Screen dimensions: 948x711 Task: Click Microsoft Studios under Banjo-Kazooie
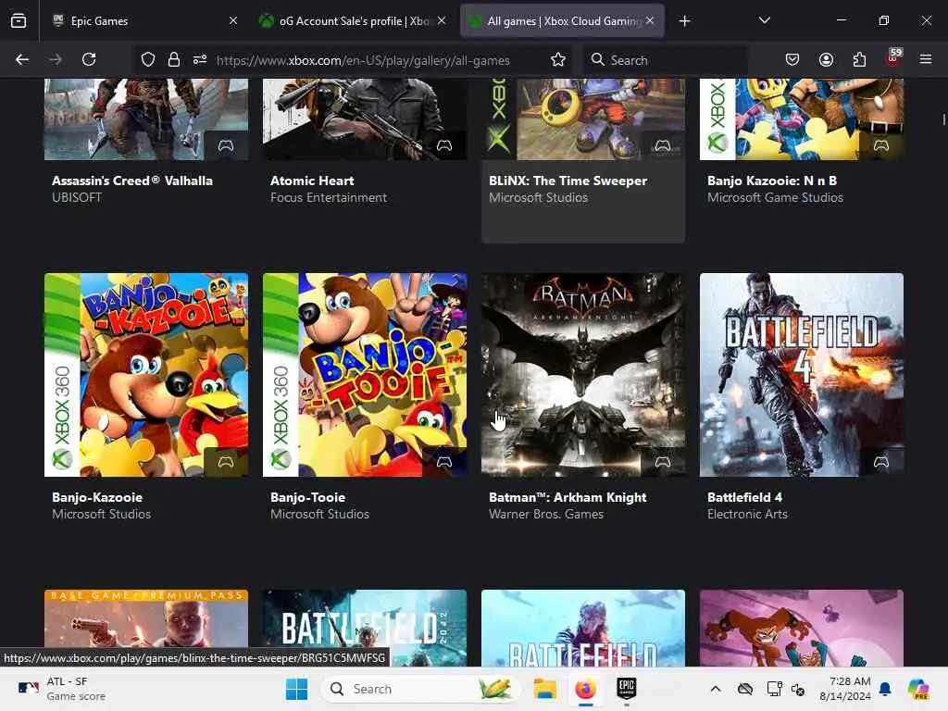point(102,515)
